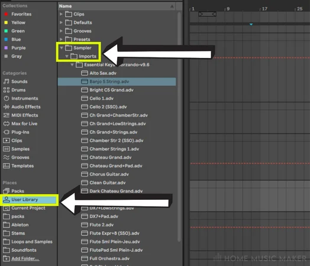Open the Stems folder in Places
The height and width of the screenshot is (266, 310).
point(14,233)
